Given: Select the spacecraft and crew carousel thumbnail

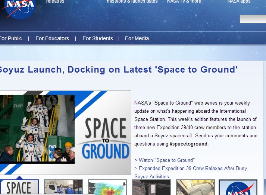Looking at the screenshot, I should 63,187.
